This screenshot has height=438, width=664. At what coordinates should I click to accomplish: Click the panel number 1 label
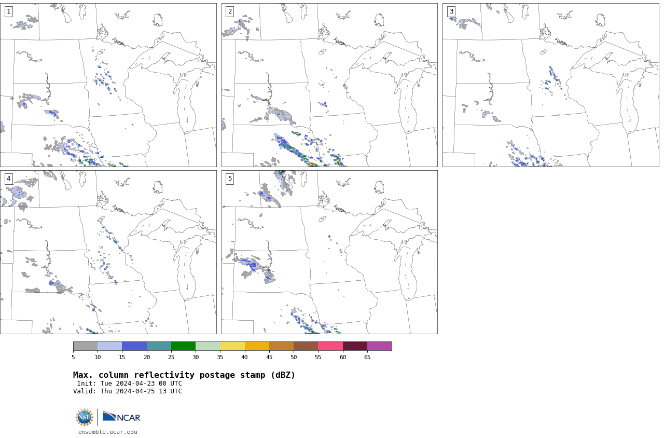pyautogui.click(x=8, y=11)
